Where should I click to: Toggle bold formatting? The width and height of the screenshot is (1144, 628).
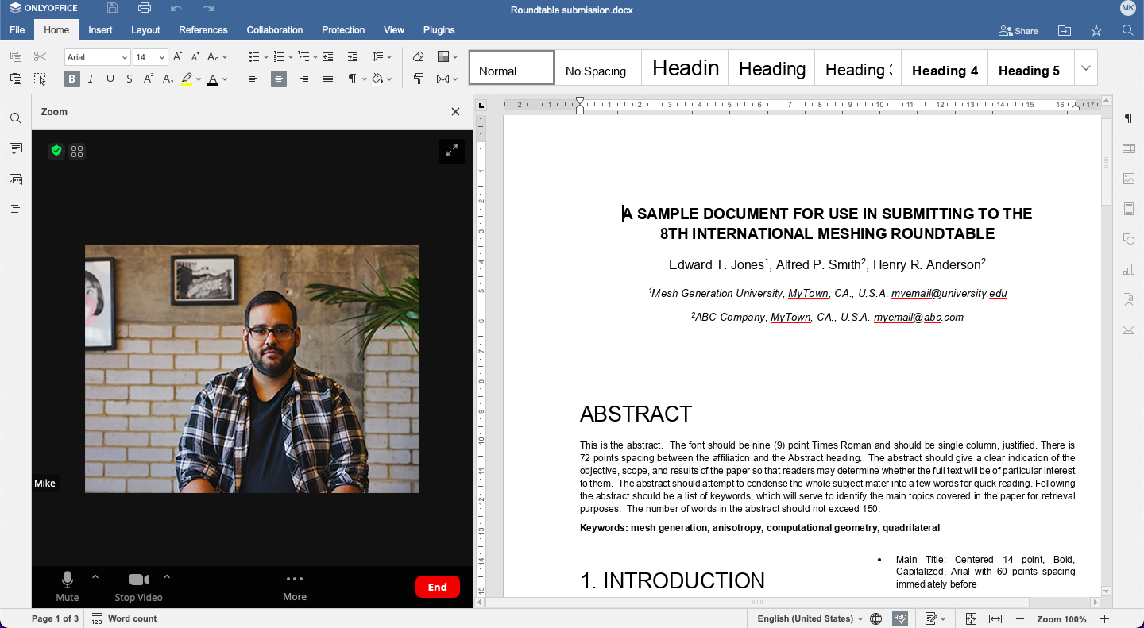pyautogui.click(x=72, y=79)
